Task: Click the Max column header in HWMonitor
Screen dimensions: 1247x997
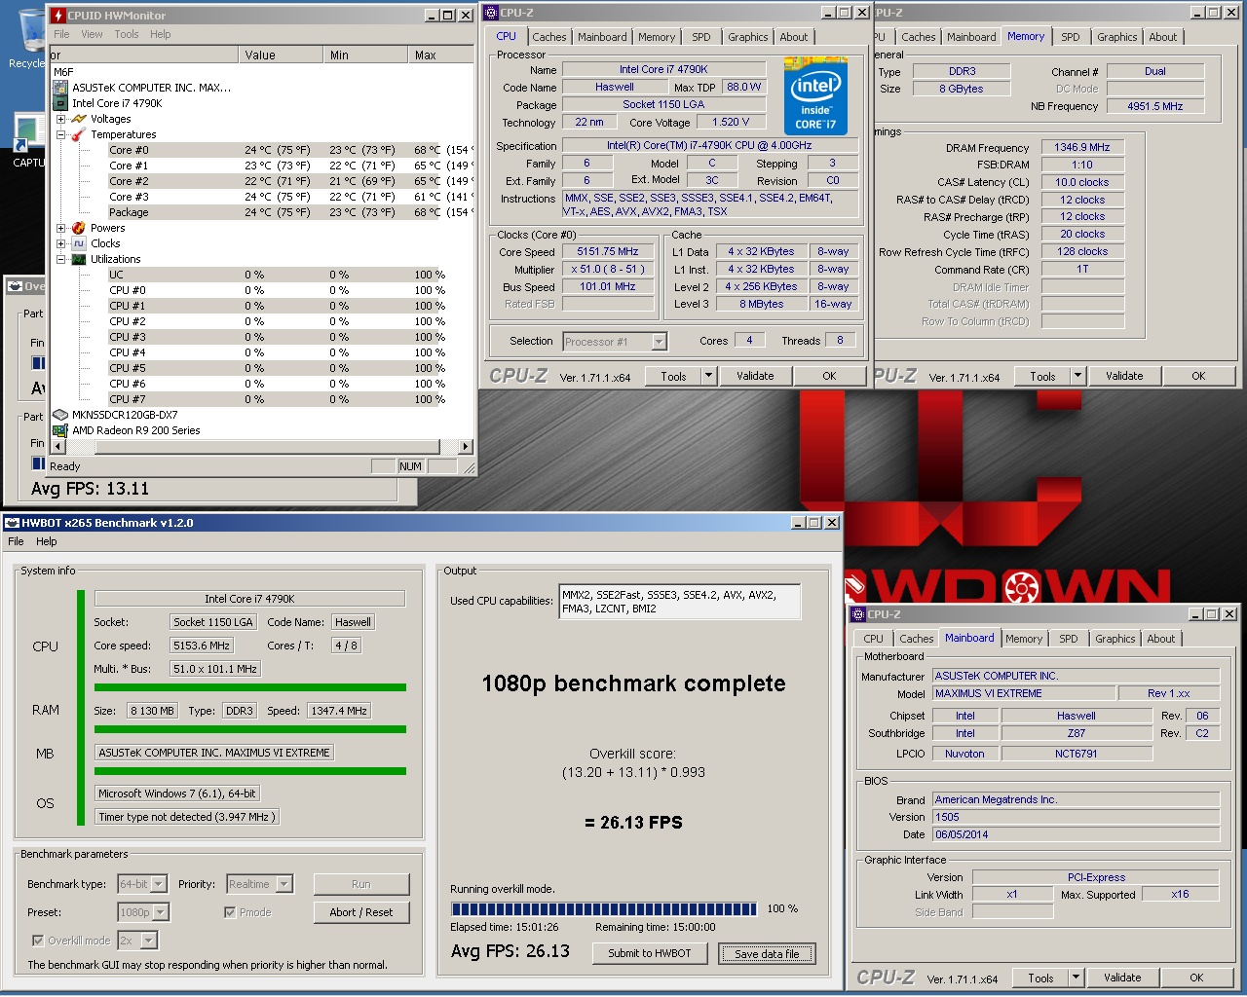Action: tap(440, 55)
